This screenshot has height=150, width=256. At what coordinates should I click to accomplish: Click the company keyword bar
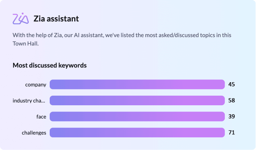[x=137, y=85]
